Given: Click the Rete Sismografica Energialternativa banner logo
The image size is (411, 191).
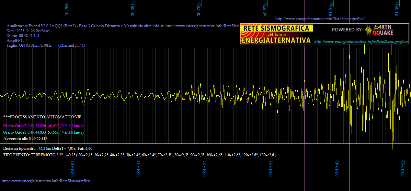Looking at the screenshot, I should [x=277, y=34].
